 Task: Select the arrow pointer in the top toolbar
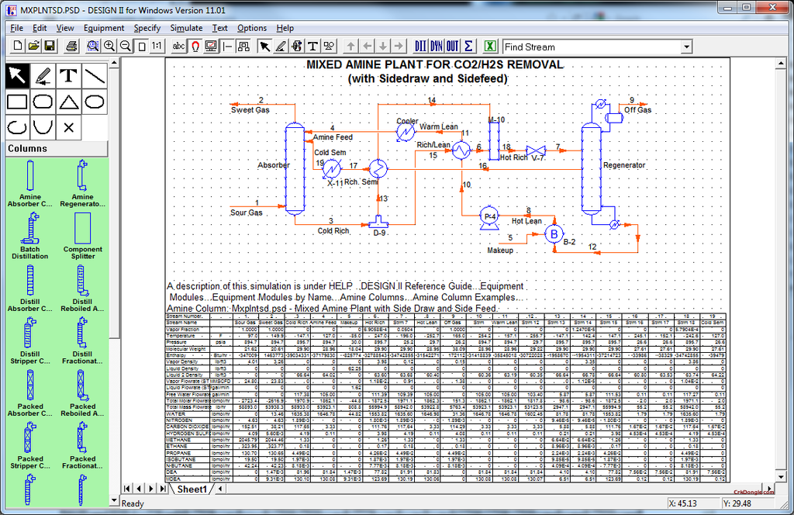264,46
